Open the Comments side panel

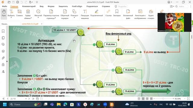pyautogui.click(x=3, y=44)
